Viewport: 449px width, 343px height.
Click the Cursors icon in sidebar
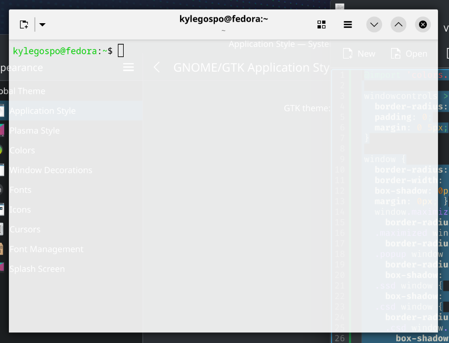3,229
